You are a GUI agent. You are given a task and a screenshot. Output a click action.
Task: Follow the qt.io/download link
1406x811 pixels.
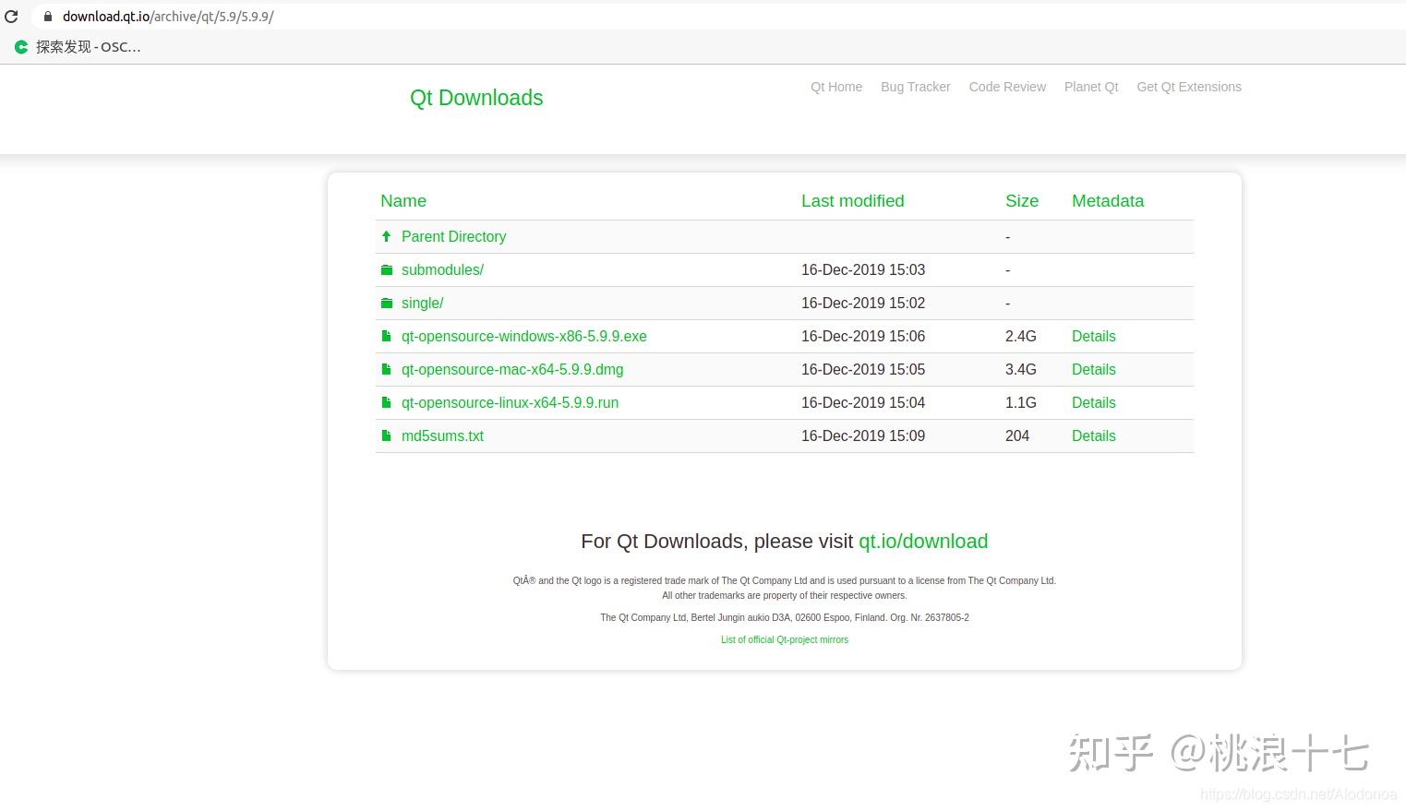[x=923, y=542]
